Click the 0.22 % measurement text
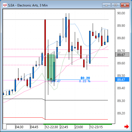Viewport: 132px width, 132px height. click(85, 81)
